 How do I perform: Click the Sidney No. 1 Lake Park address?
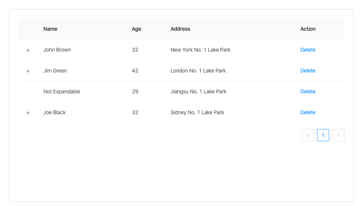pyautogui.click(x=197, y=112)
